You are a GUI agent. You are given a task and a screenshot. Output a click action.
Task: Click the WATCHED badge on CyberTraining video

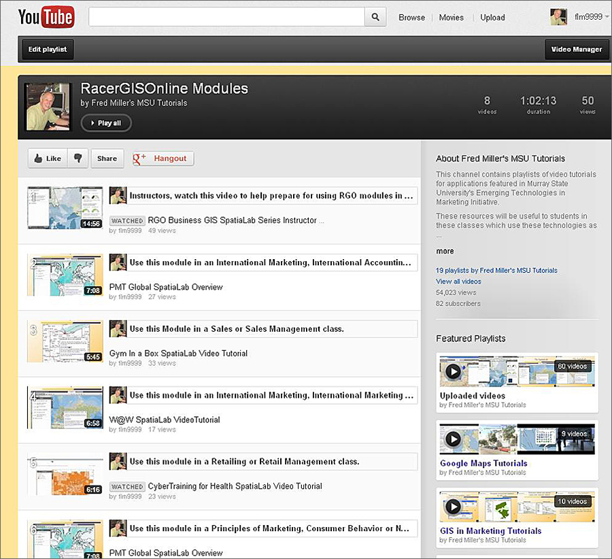(x=127, y=486)
